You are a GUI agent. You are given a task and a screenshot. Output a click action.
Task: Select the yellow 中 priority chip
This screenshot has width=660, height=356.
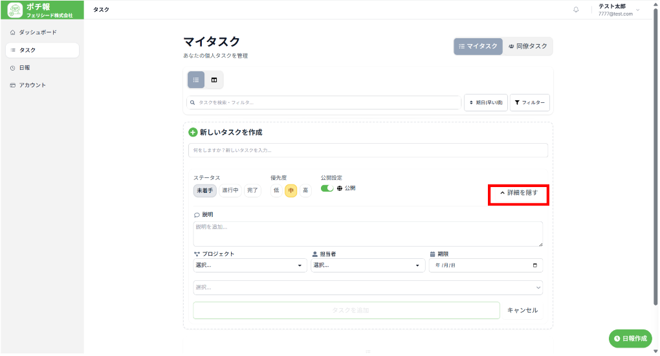[291, 191]
